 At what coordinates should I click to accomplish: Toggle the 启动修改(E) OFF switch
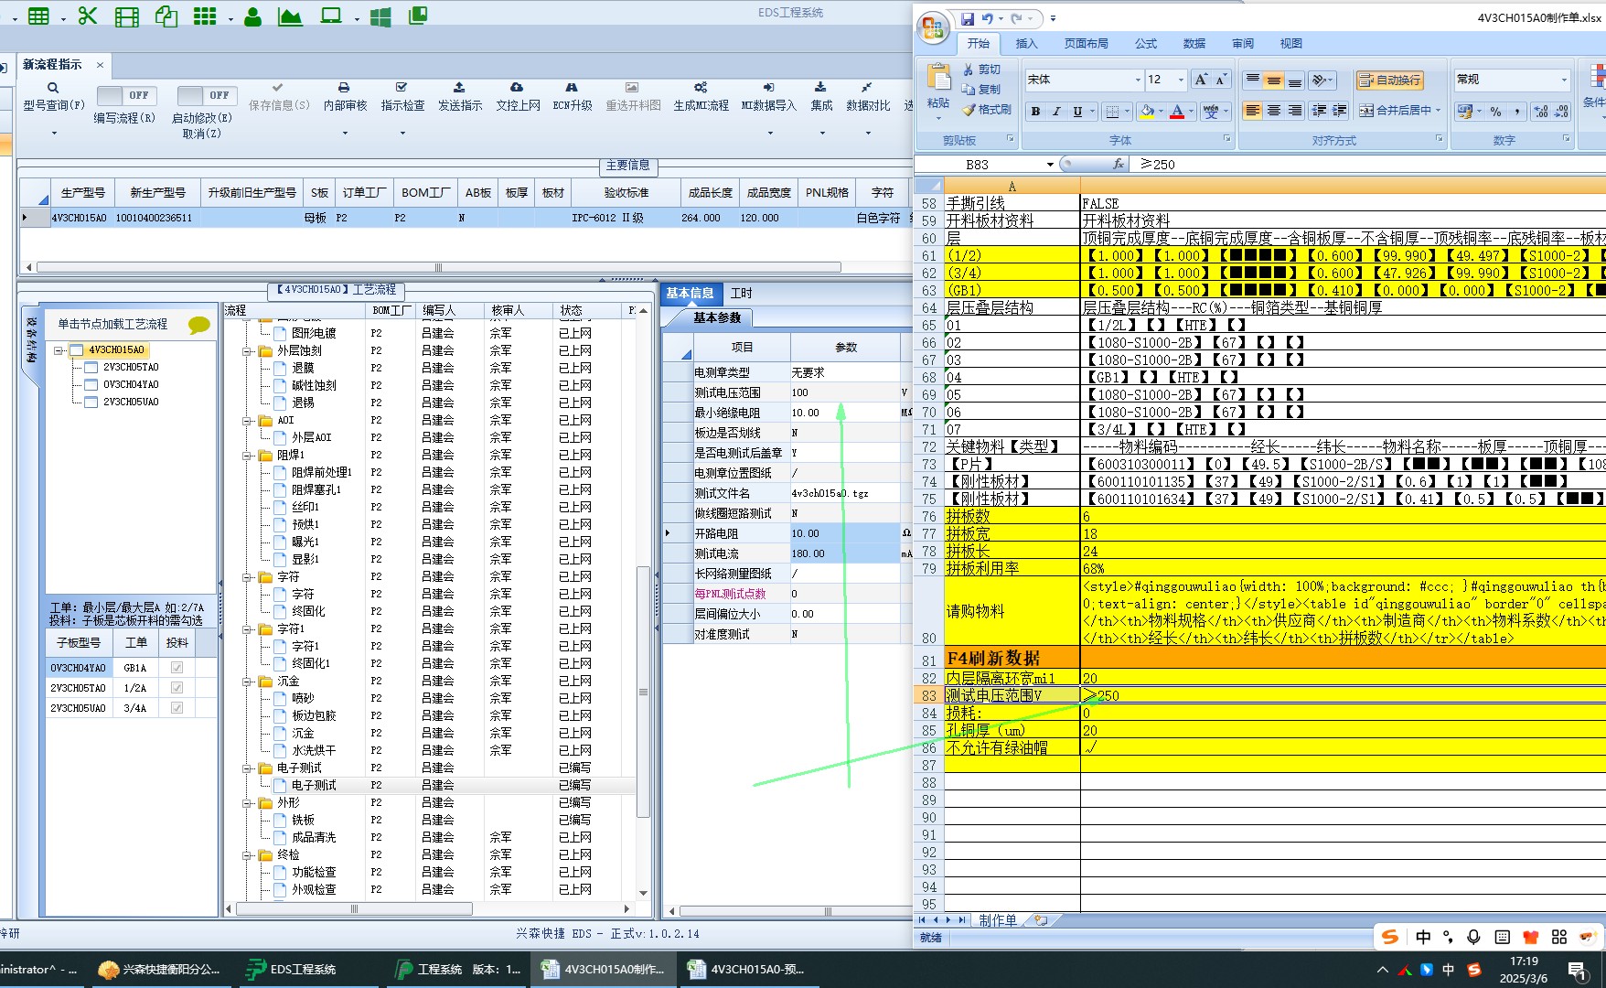point(207,95)
